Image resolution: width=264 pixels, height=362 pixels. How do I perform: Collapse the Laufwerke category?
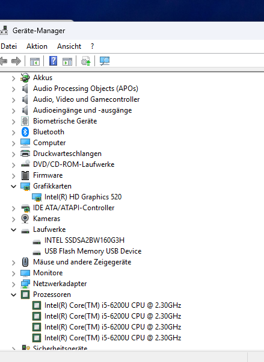click(14, 229)
